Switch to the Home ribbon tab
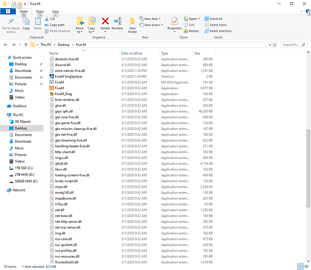The image size is (311, 270). [24, 11]
